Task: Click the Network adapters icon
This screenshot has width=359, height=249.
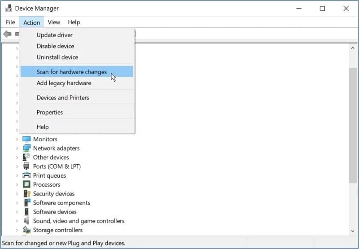Action: pos(26,149)
